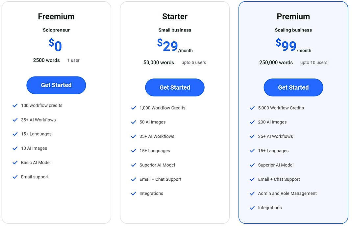Click the checkmark beside Basic AI Model
The image size is (352, 226).
15,162
